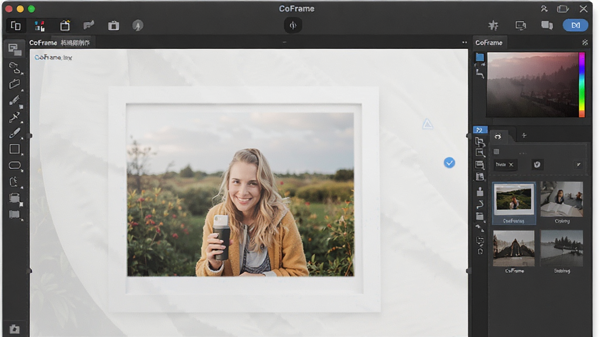Click the crossed tools icon in title bar
Viewport: 600px width, 337px height.
click(544, 8)
